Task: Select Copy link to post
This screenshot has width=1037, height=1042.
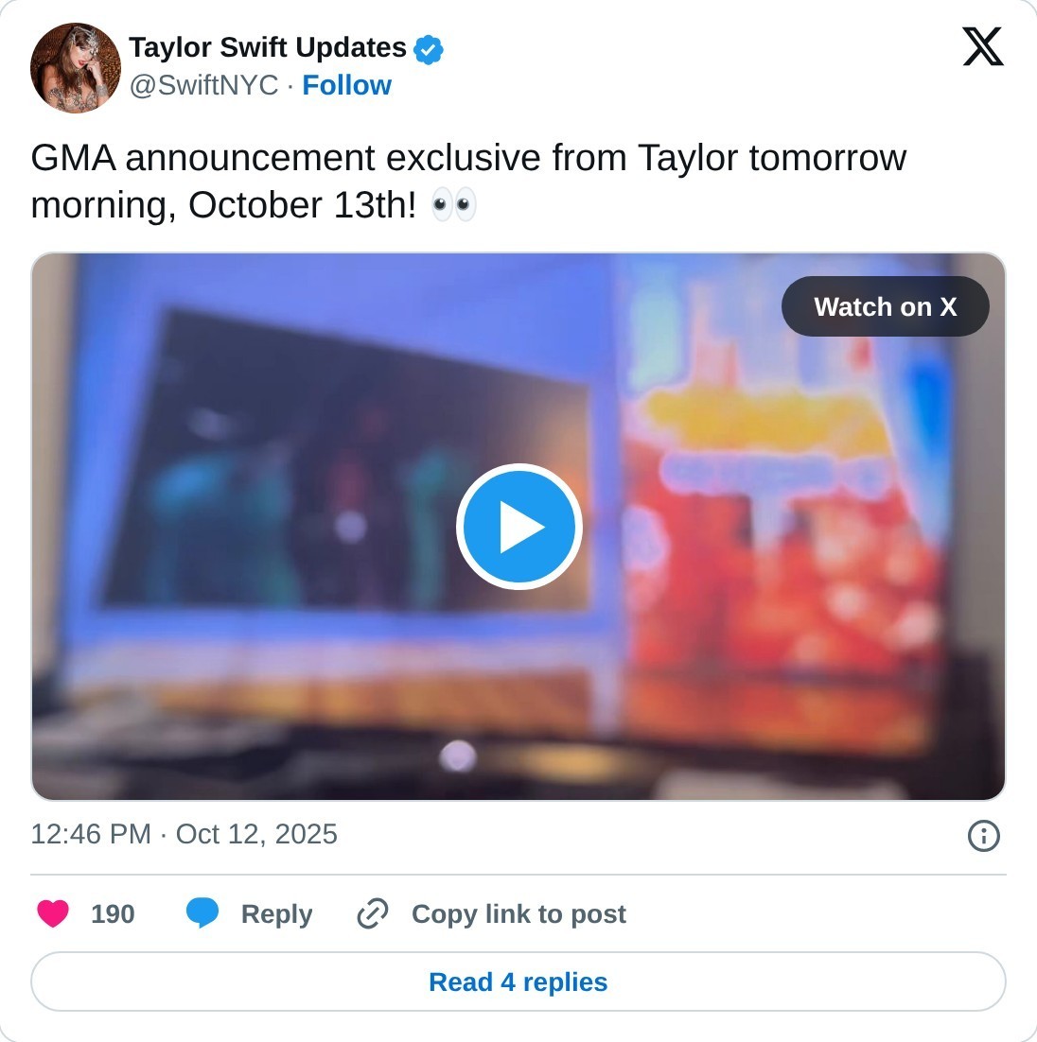Action: [x=518, y=913]
